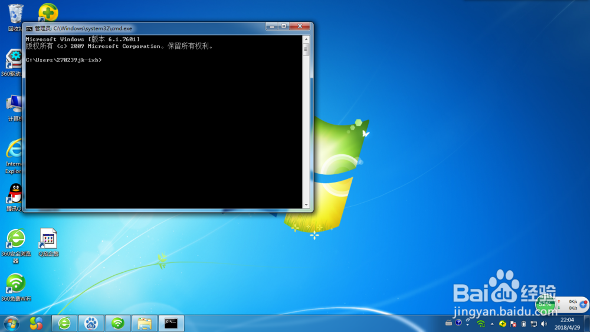Click the 2009 Microsoft Corporation copyright line
The height and width of the screenshot is (332, 590).
[120, 46]
